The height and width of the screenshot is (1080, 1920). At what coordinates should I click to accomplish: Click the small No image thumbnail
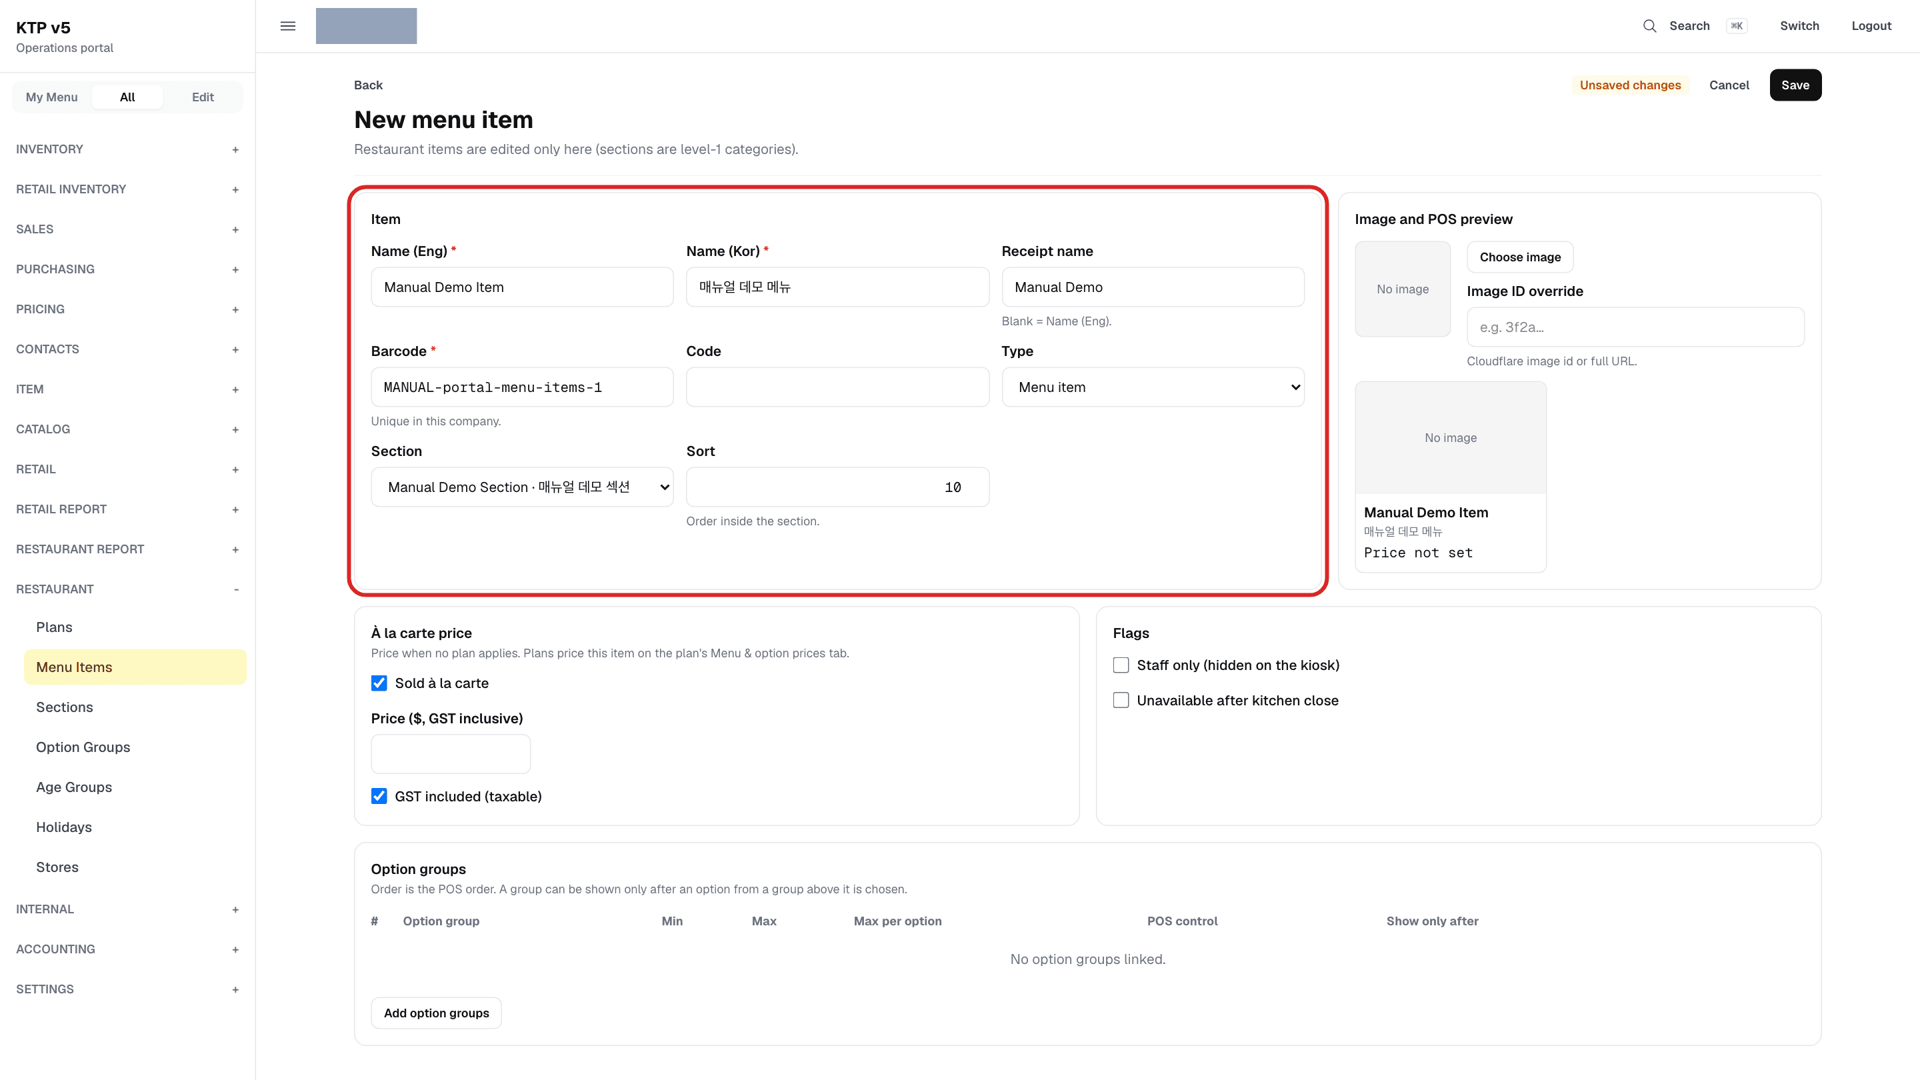click(x=1402, y=289)
